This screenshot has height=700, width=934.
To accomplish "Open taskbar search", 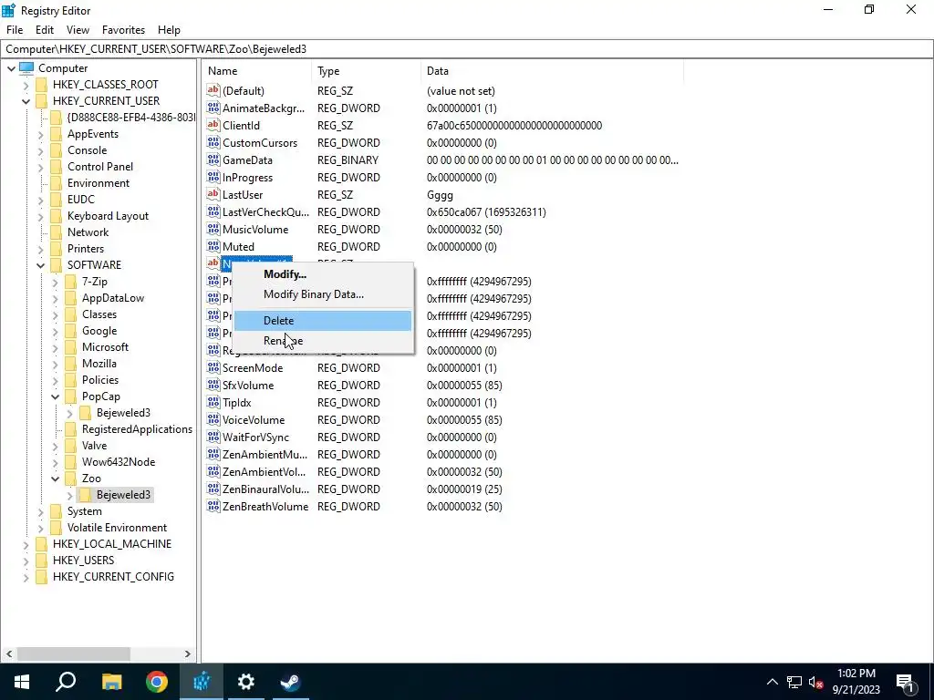I will coord(66,682).
